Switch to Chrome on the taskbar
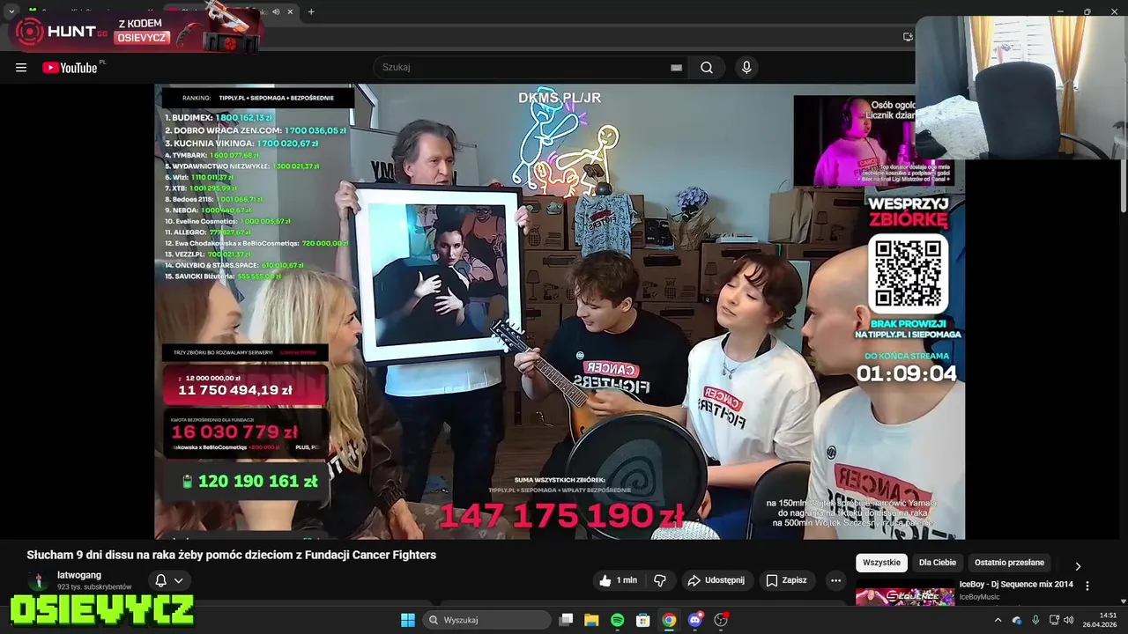 click(669, 620)
